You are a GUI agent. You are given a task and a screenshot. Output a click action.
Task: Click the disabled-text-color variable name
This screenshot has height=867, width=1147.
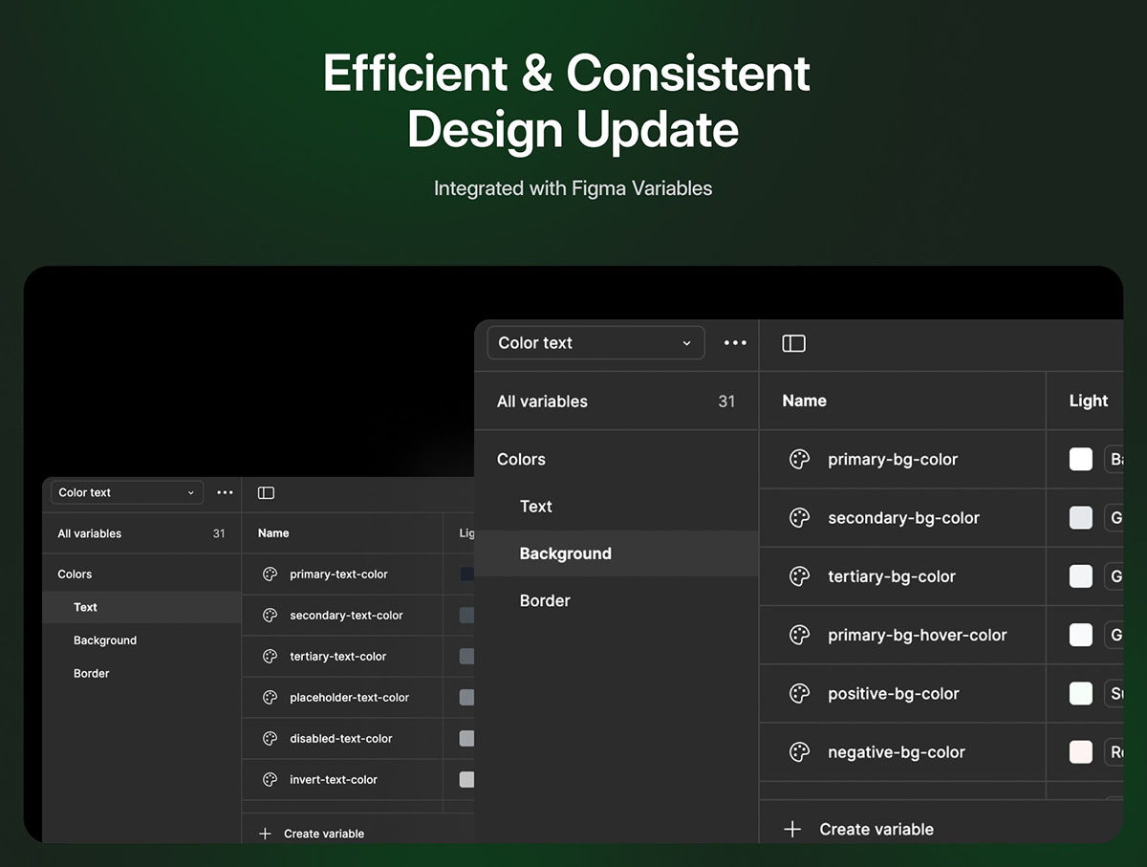pyautogui.click(x=341, y=739)
